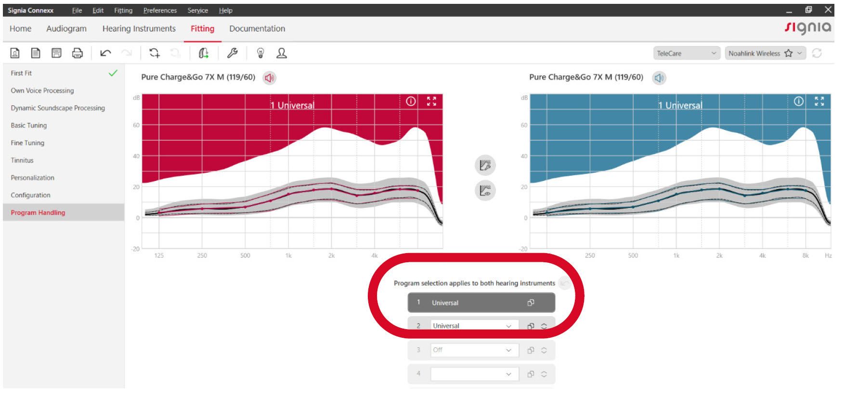Maximize the blue left-ear graph
845x396 pixels.
pyautogui.click(x=819, y=101)
